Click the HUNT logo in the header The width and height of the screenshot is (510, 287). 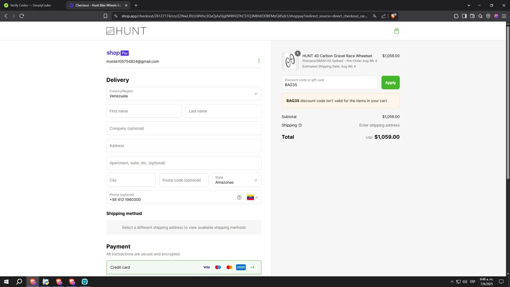(x=126, y=31)
